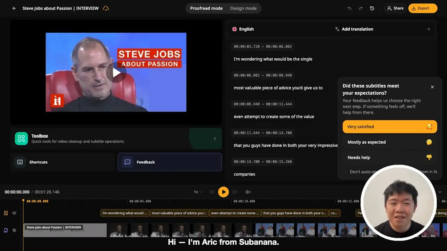Select subtitle 'most valuable piece of advice you'd give us to'
447x251 pixels.
(x=278, y=88)
